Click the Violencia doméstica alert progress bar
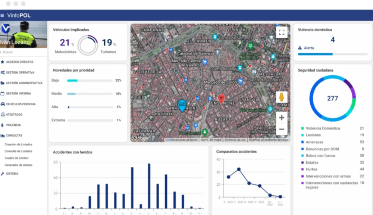This screenshot has width=373, height=215. tap(333, 54)
